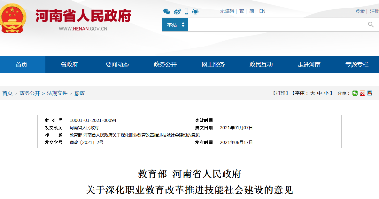Go to the 走进河南 navigation tab

(x=309, y=64)
